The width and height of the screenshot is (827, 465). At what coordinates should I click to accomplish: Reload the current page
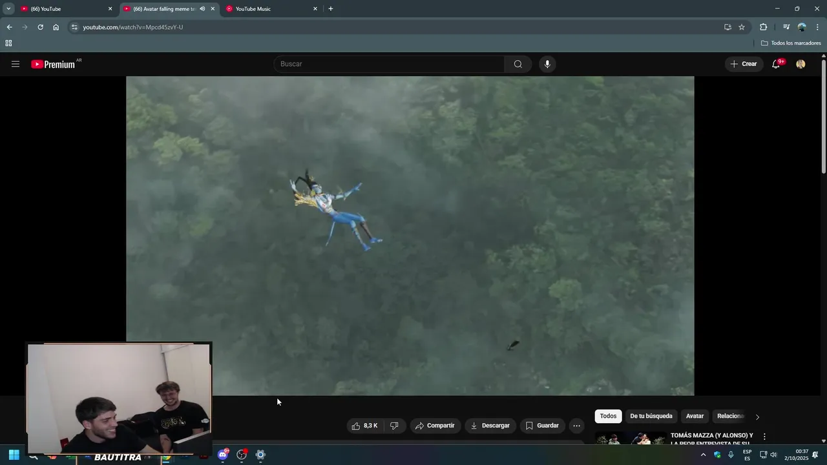40,27
